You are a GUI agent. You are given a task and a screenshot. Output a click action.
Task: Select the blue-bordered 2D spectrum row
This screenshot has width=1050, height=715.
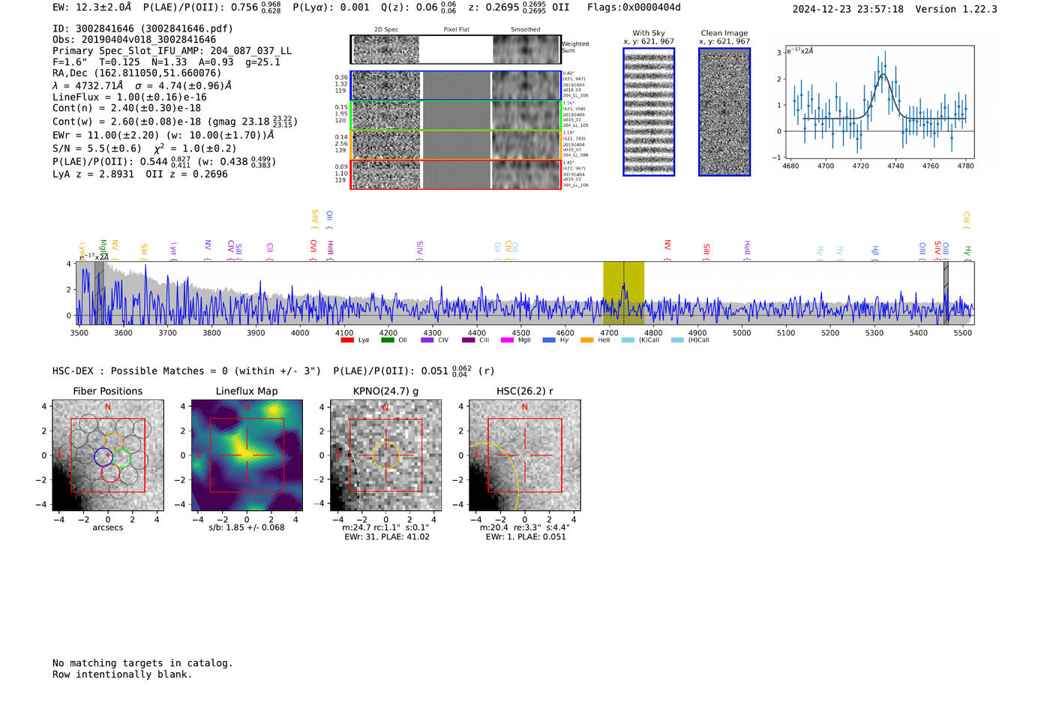tap(455, 86)
